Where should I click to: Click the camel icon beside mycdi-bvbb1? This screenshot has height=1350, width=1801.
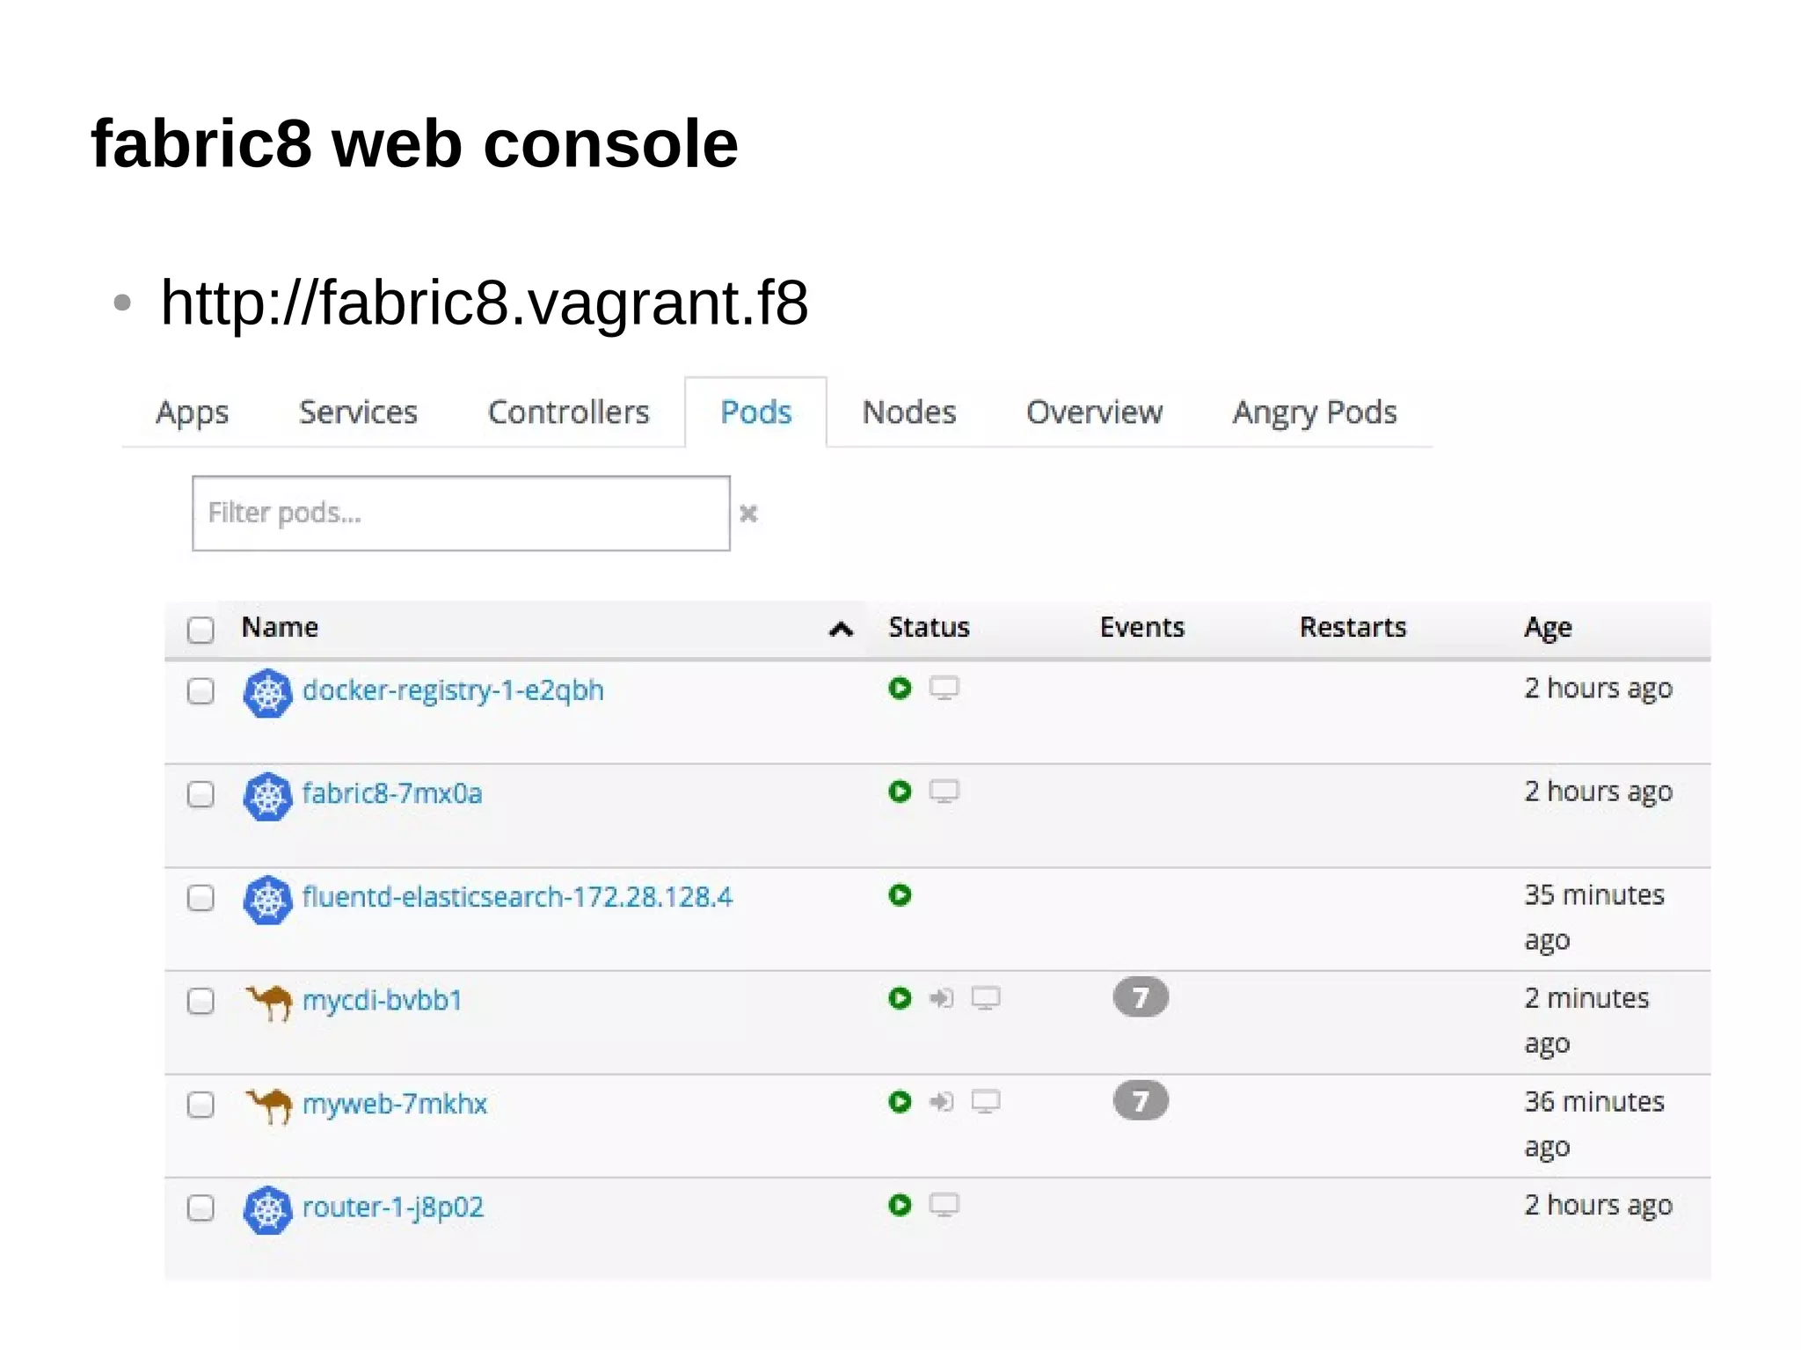tap(268, 1002)
